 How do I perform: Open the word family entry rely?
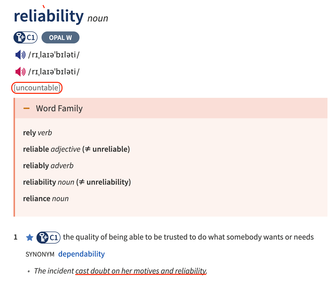coord(29,133)
